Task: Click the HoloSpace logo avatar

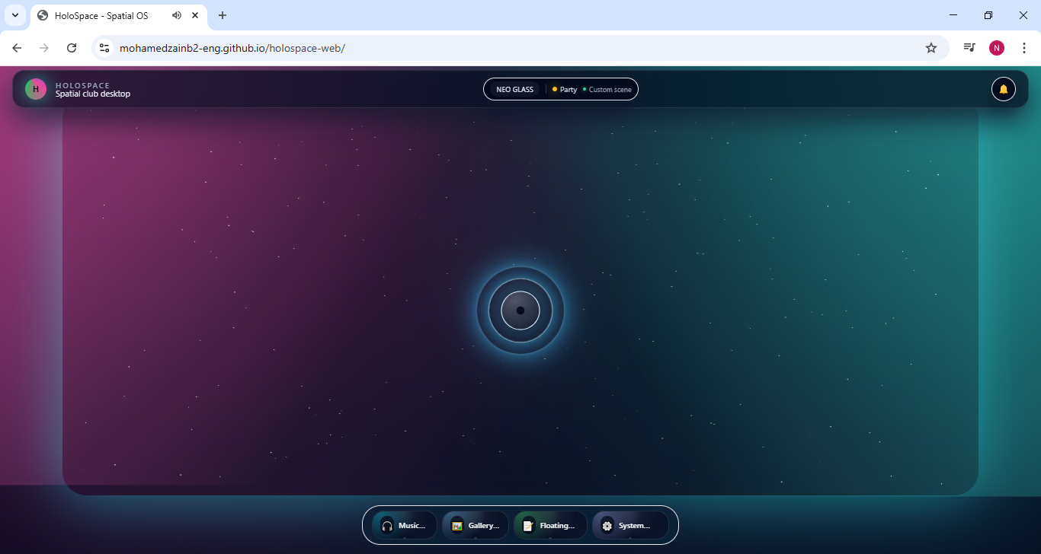Action: click(35, 89)
